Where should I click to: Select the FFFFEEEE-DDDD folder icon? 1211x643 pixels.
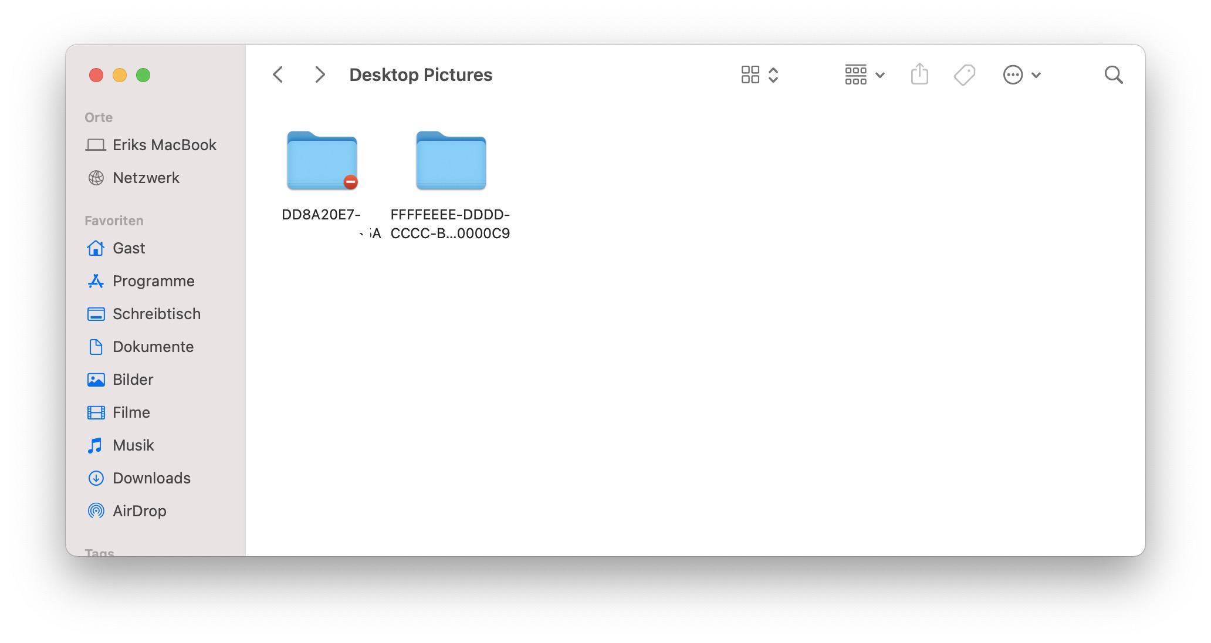tap(451, 161)
